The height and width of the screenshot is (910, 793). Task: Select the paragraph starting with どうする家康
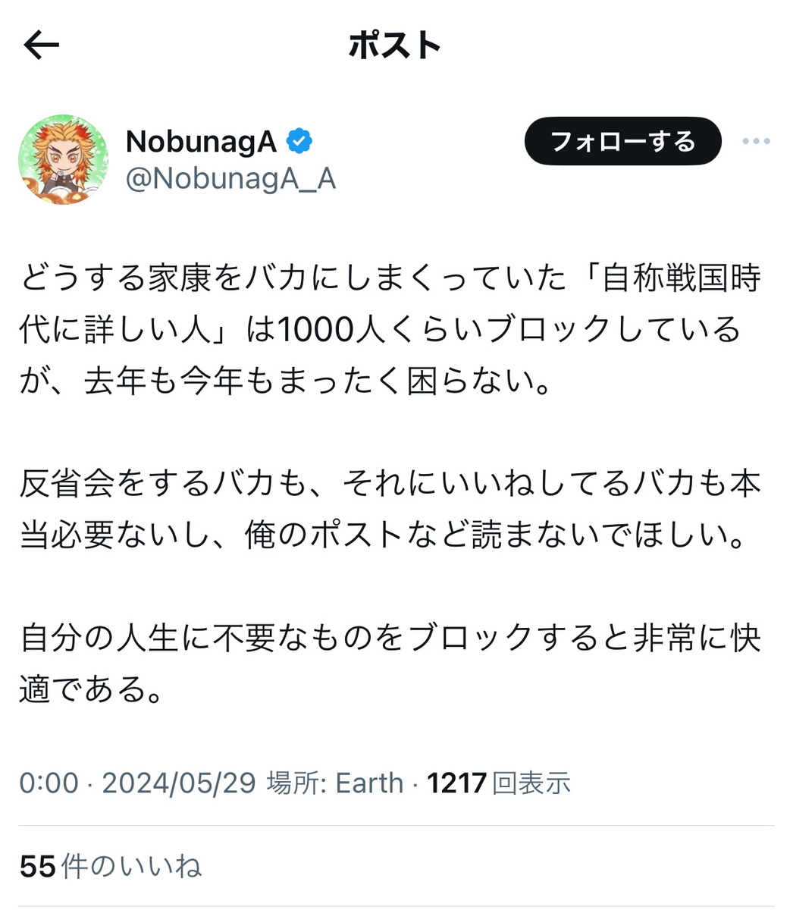coord(390,330)
